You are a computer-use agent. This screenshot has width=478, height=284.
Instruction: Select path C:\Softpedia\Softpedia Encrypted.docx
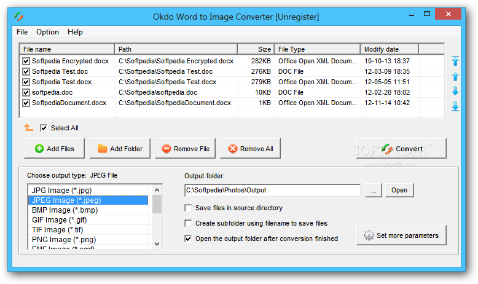[x=176, y=61]
